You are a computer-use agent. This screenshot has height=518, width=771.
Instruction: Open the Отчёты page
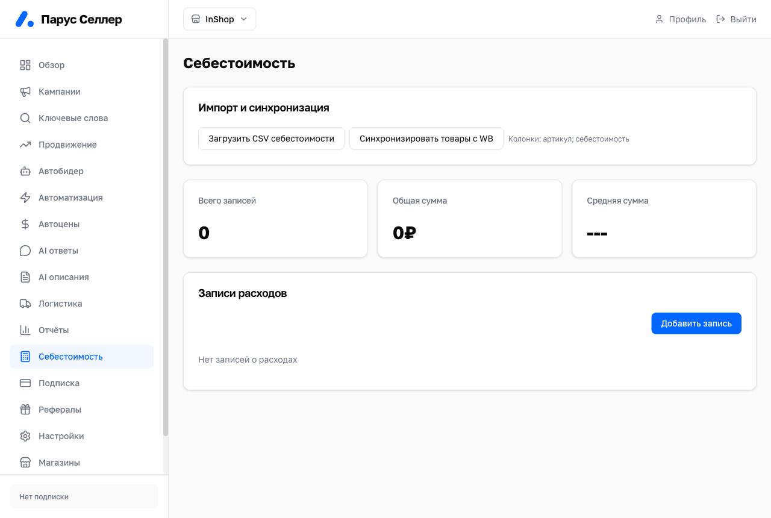pos(82,330)
